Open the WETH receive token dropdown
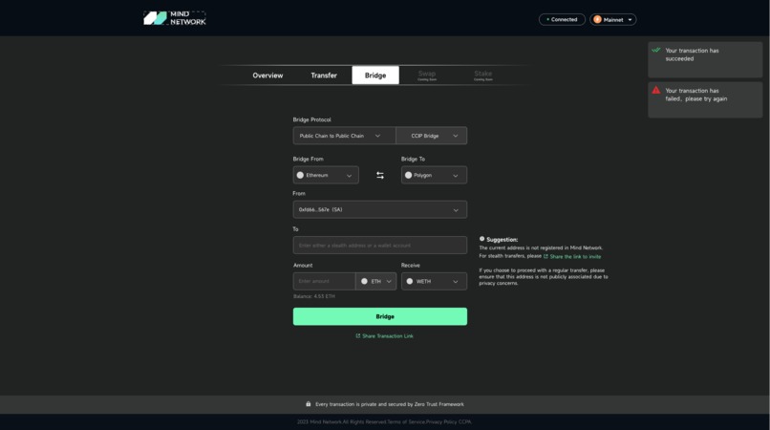The height and width of the screenshot is (430, 770). coord(434,282)
